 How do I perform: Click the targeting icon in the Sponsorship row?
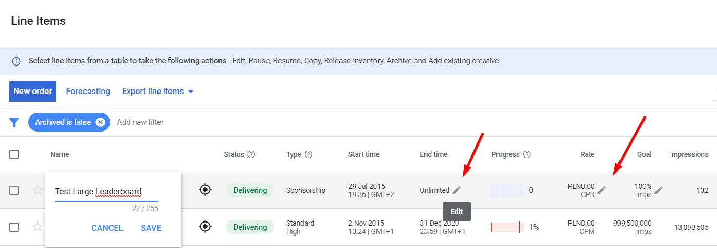[205, 190]
